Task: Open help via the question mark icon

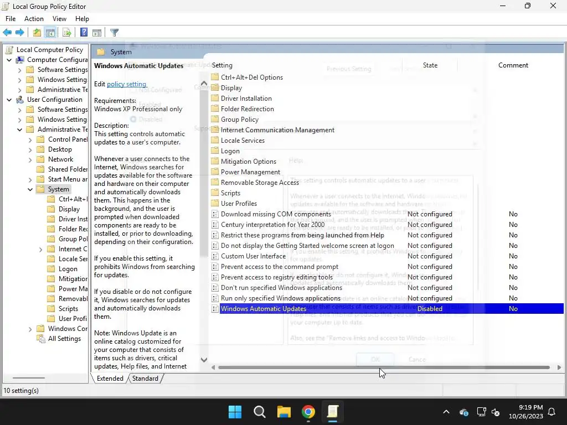Action: (84, 33)
